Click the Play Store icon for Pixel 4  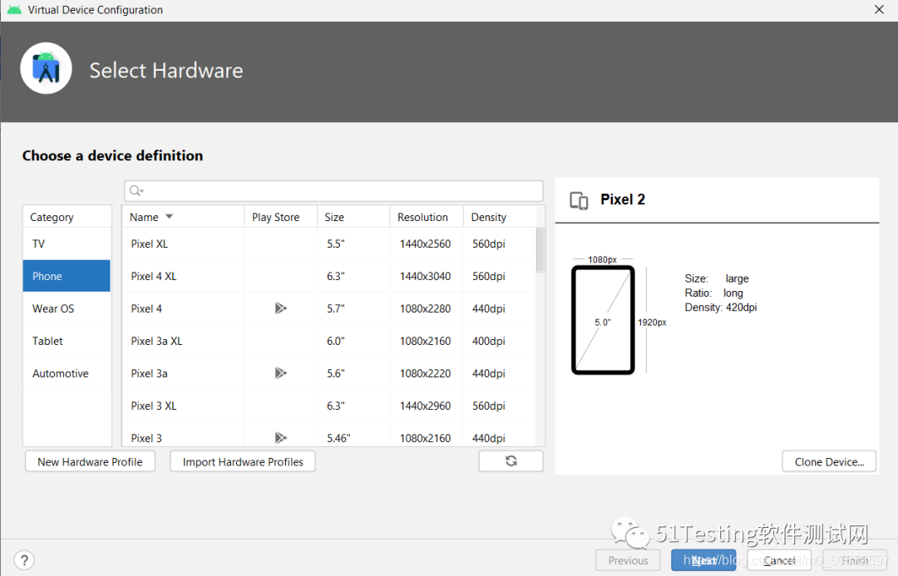coord(280,308)
